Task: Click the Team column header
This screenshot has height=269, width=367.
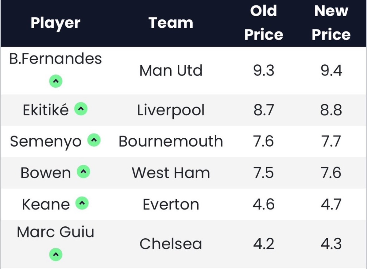Action: tap(171, 23)
